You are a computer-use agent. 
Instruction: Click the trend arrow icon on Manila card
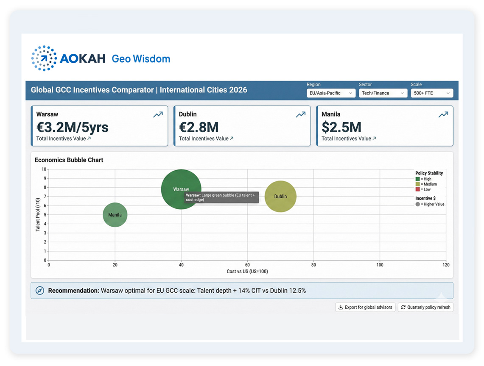(x=443, y=115)
